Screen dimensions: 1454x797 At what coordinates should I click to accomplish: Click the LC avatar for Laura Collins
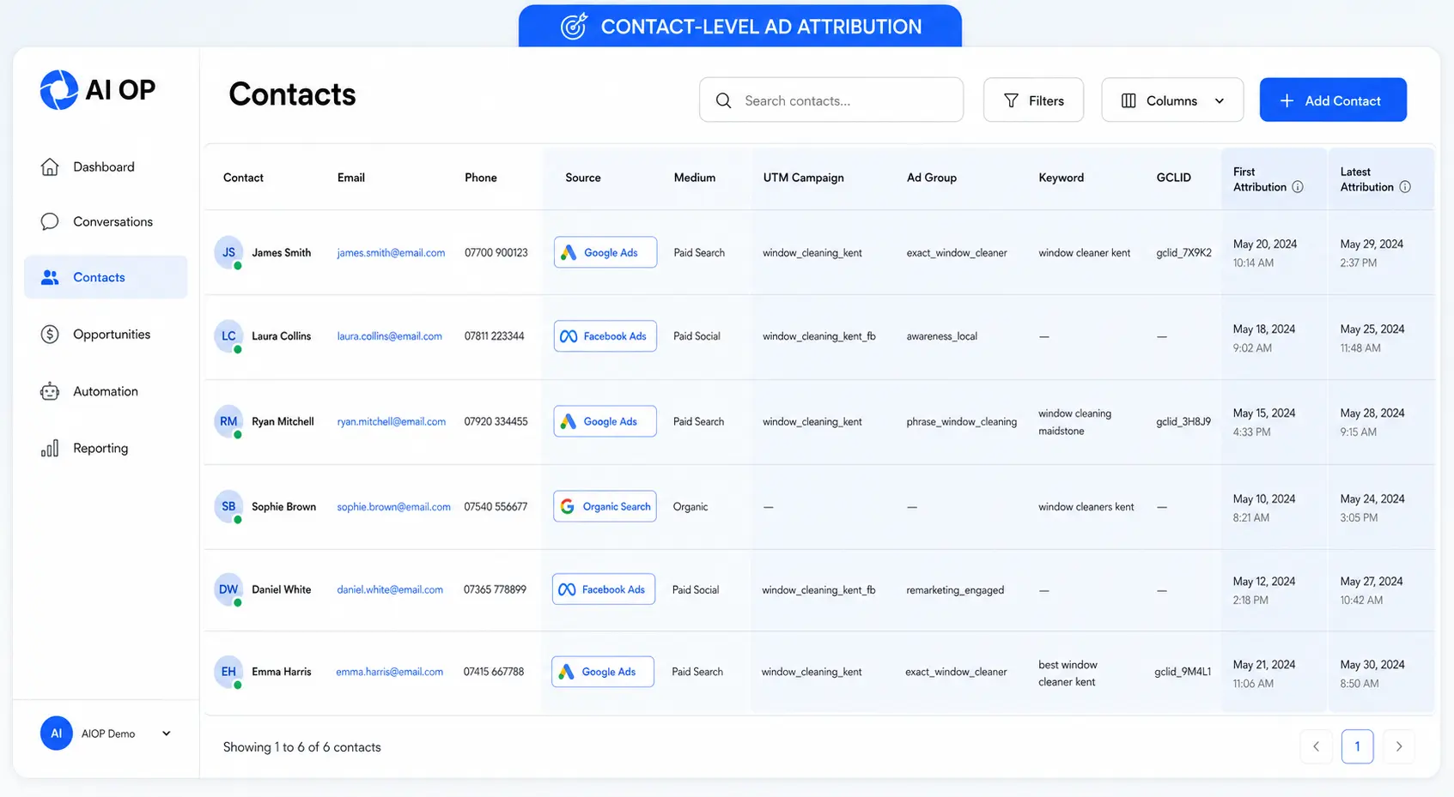(228, 335)
